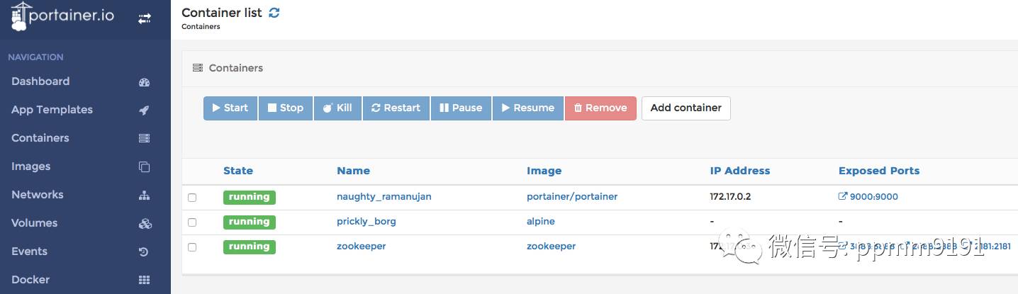Click the Docker grid icon
This screenshot has height=294, width=1018.
(x=145, y=280)
